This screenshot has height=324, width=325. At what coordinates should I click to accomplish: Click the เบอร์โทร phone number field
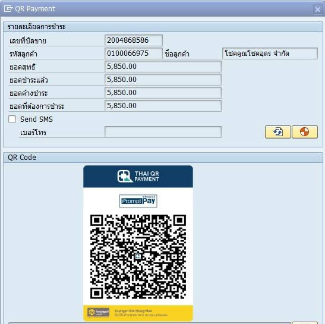pos(163,132)
